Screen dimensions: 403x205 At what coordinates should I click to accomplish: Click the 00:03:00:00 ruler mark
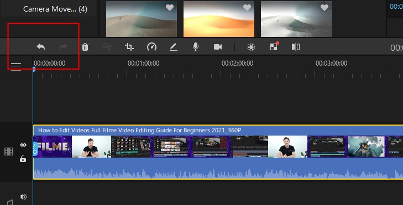(331, 63)
